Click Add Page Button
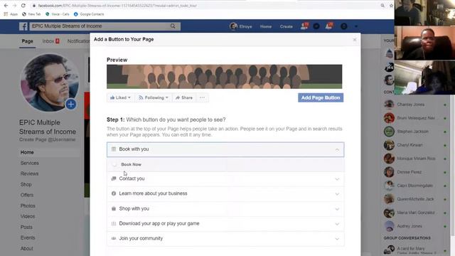Viewport: 455px width, 256px height. (x=321, y=97)
